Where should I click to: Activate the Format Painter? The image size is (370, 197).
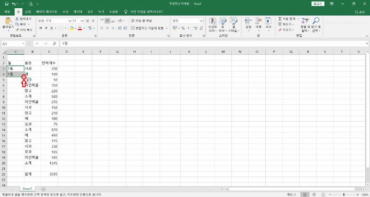click(24, 30)
